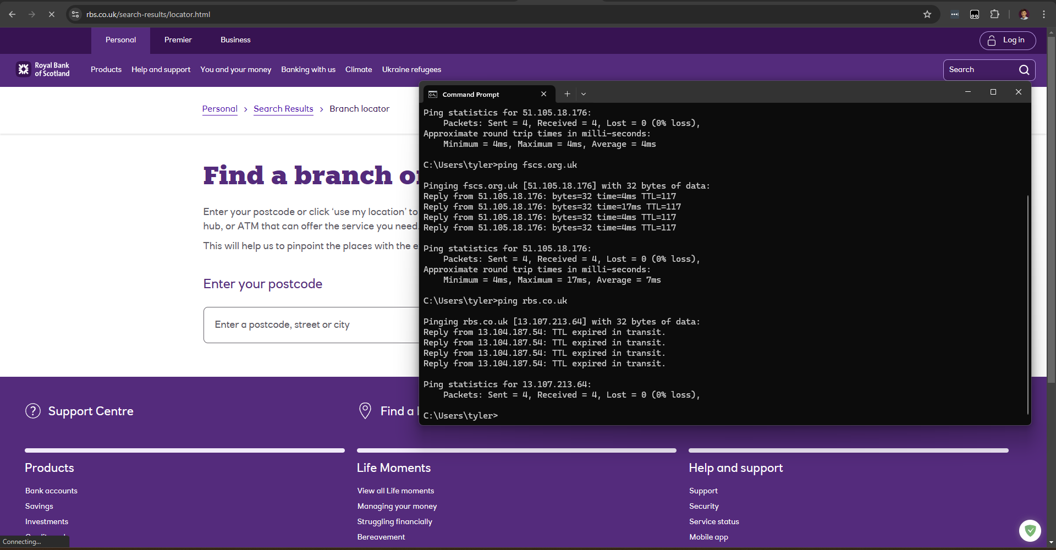Select the Personal tab
This screenshot has height=550, width=1056.
(120, 40)
